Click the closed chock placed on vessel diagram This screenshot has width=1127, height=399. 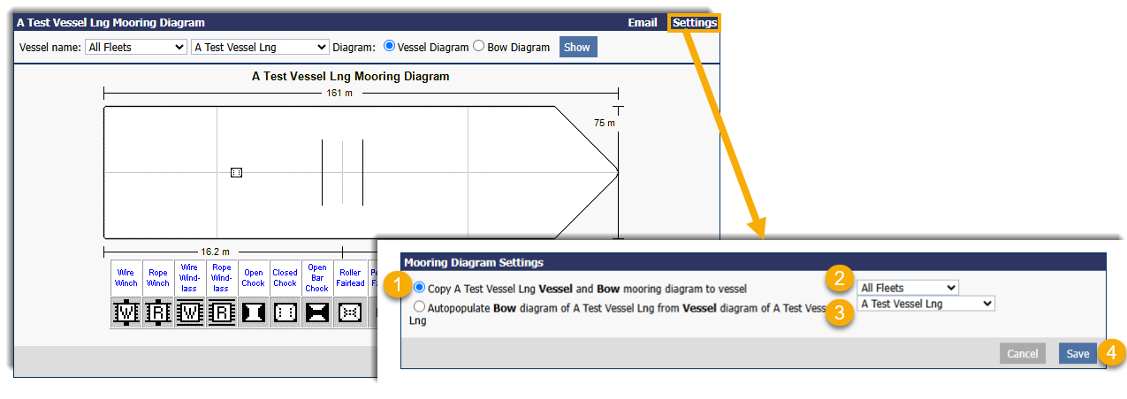point(236,172)
